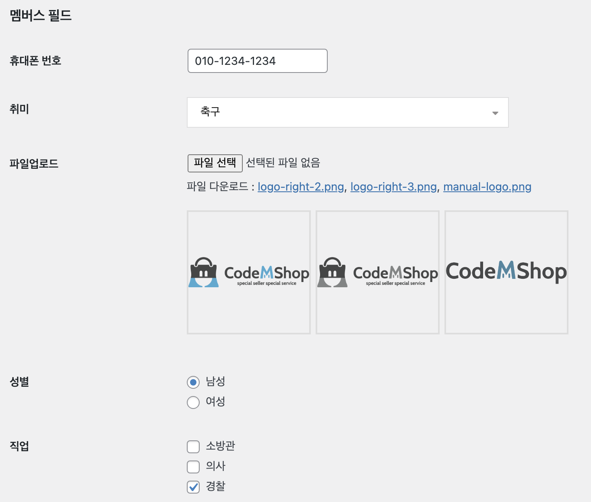Select the 남성 radio button
This screenshot has width=591, height=502.
[193, 382]
